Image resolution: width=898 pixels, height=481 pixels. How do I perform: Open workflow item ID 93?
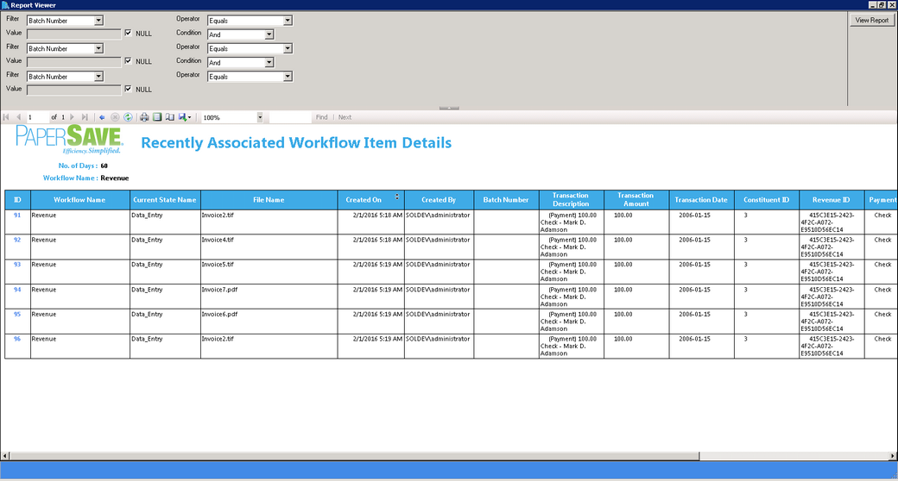[17, 265]
